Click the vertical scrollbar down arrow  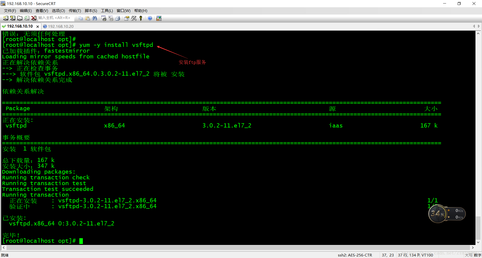pyautogui.click(x=478, y=242)
